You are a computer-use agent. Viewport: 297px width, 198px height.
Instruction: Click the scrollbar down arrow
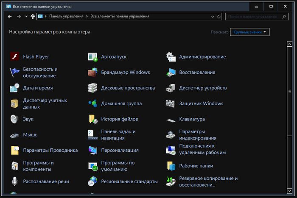tap(289, 190)
